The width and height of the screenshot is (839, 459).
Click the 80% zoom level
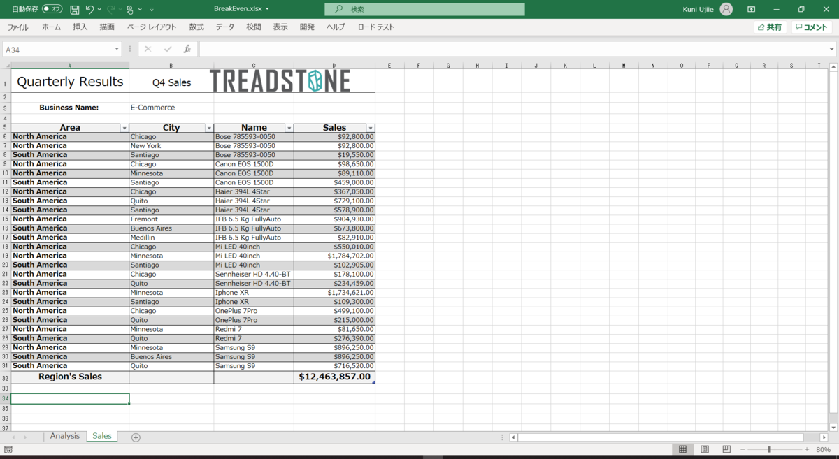click(x=824, y=449)
